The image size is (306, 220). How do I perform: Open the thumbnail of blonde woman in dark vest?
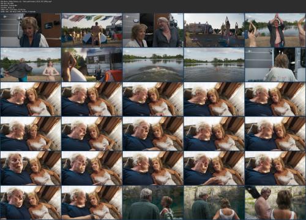coord(31,30)
